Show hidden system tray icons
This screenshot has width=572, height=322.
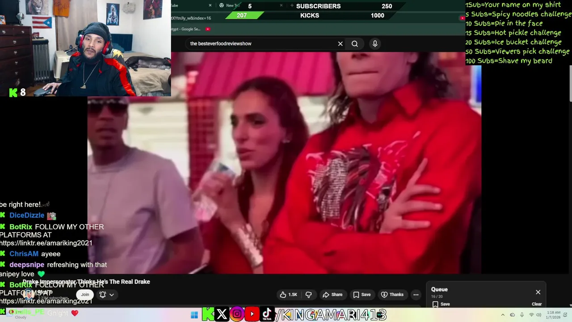502,315
